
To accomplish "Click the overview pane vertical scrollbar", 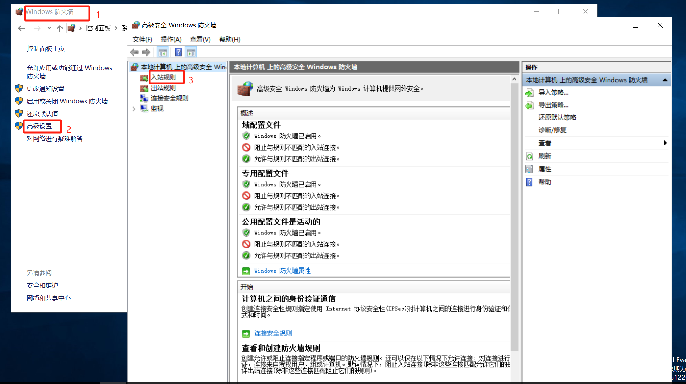I will click(514, 215).
